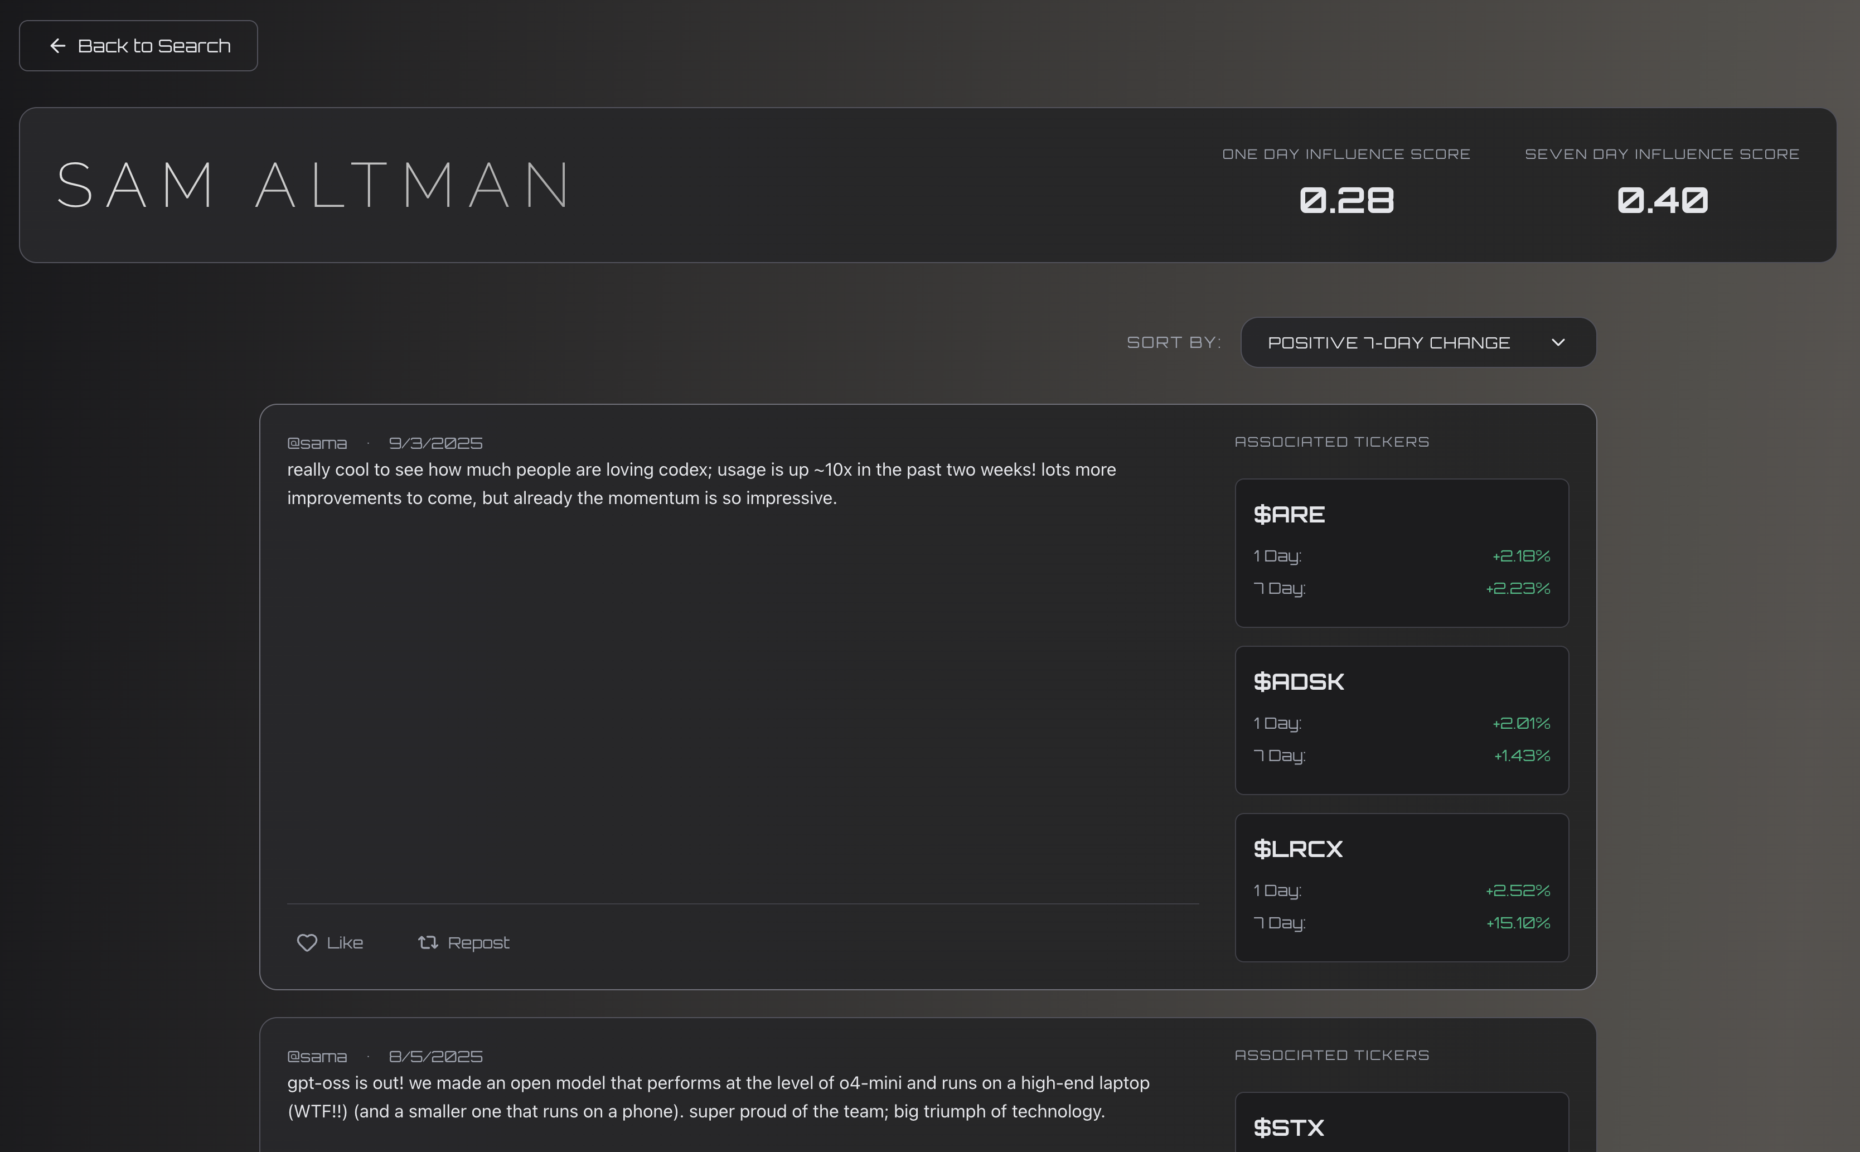
Task: Click the heart Like icon
Action: [306, 942]
